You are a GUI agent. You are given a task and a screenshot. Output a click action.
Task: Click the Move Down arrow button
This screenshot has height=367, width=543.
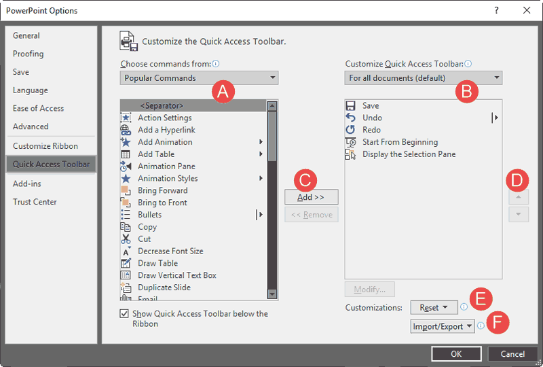[519, 214]
